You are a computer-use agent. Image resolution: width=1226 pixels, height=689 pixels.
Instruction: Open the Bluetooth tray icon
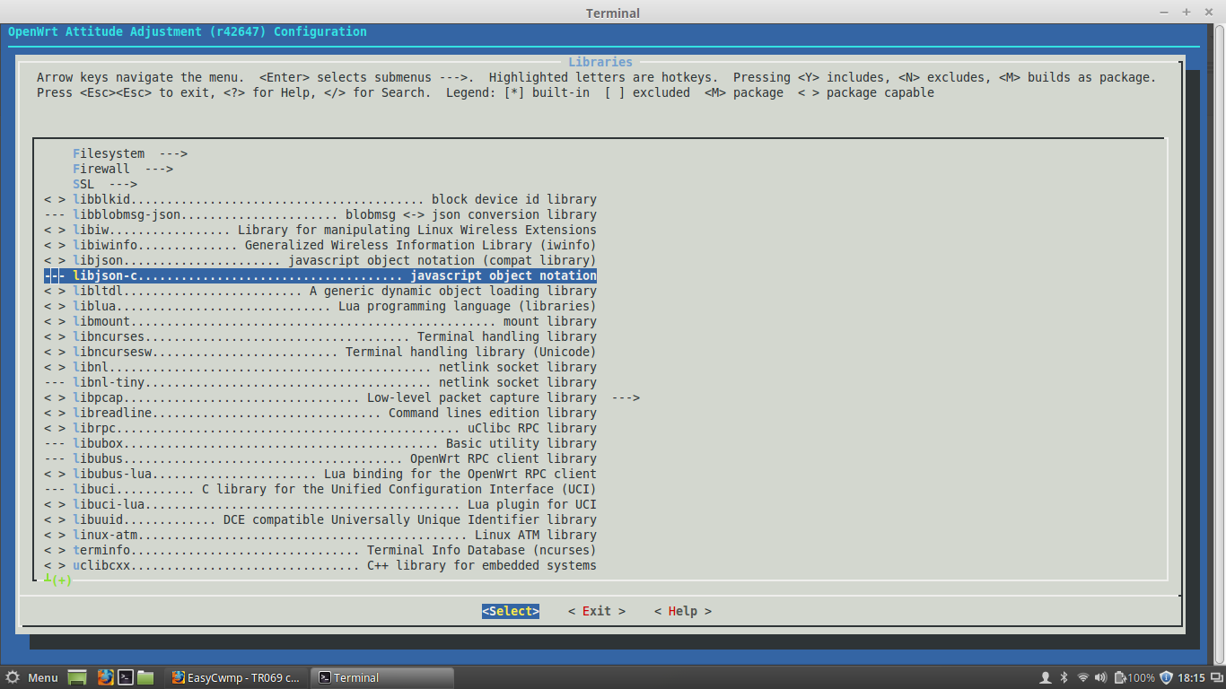(x=1064, y=677)
